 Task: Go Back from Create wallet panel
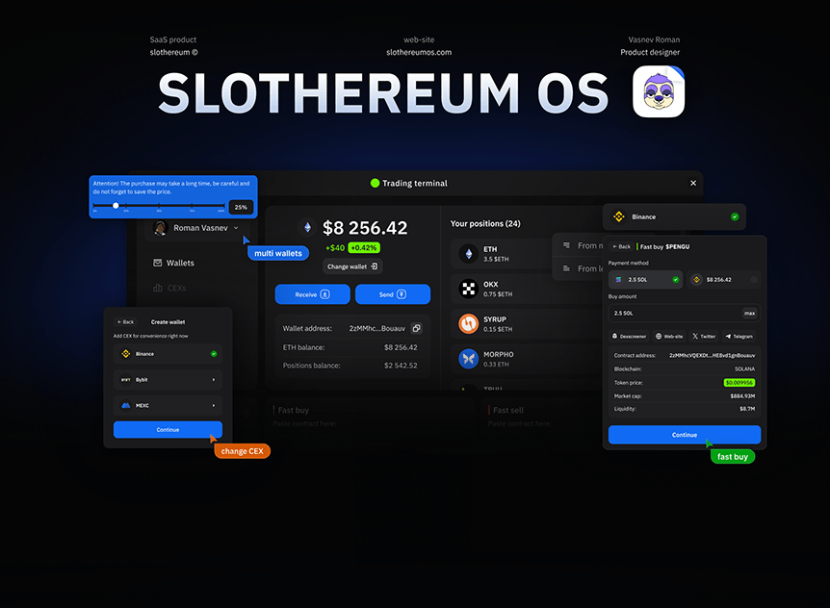point(126,322)
